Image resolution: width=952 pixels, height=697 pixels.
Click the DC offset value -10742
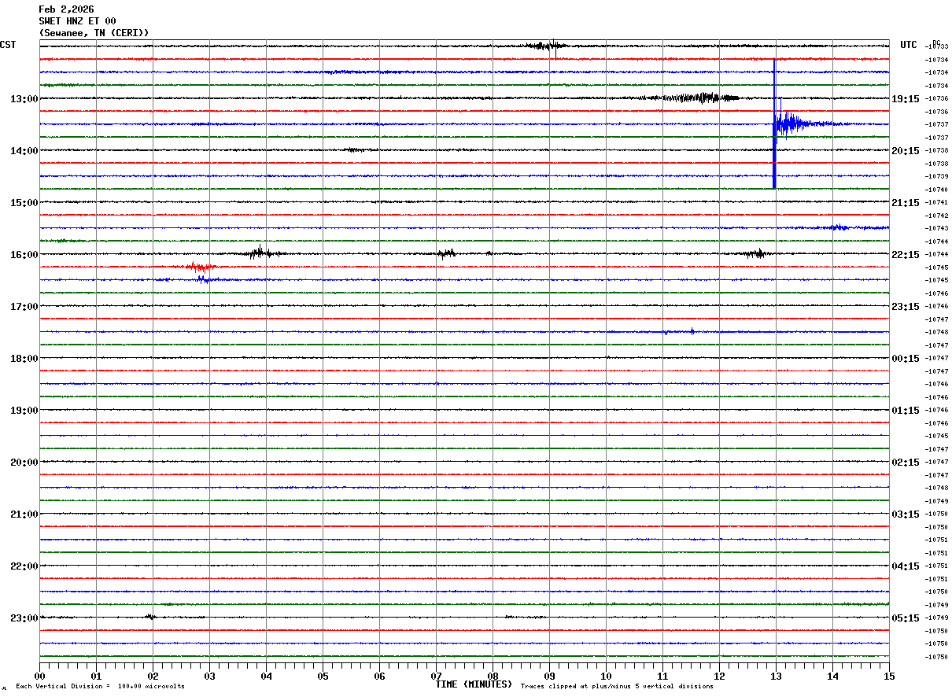[x=937, y=216]
